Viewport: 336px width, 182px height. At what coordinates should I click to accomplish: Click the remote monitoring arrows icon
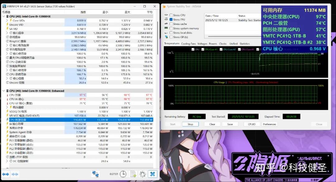pos(96,175)
